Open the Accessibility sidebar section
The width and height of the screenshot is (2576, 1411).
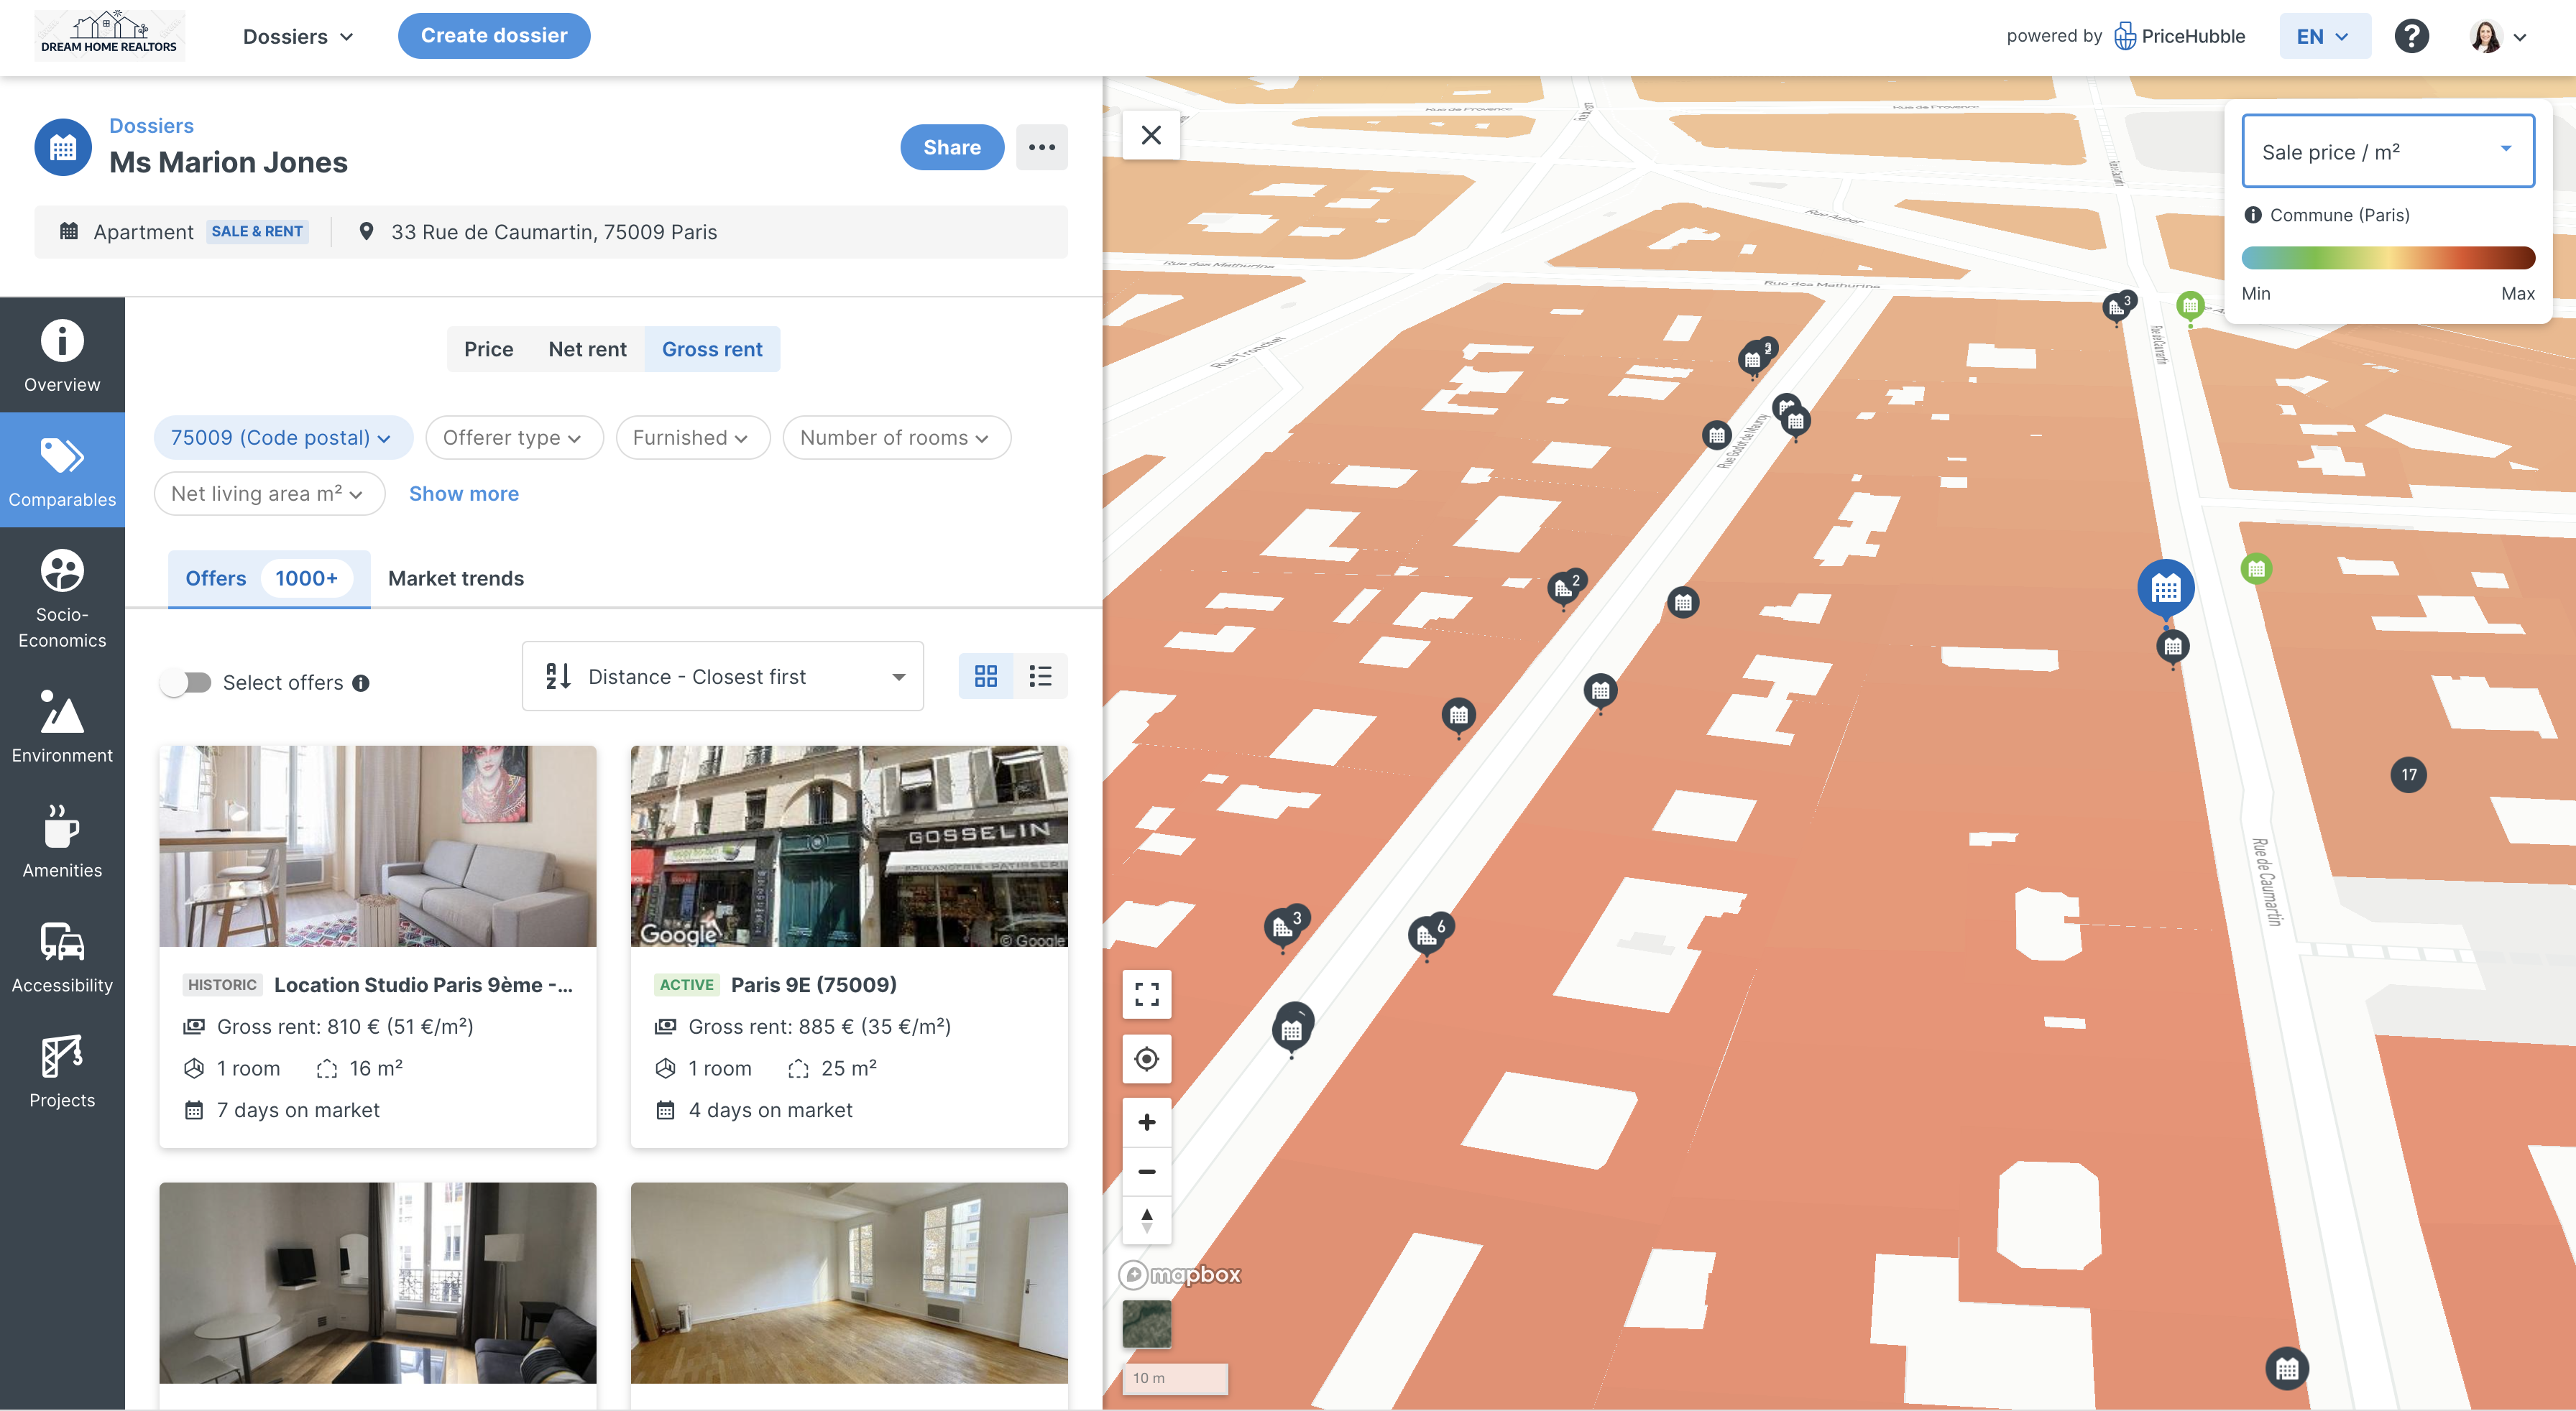coord(62,956)
